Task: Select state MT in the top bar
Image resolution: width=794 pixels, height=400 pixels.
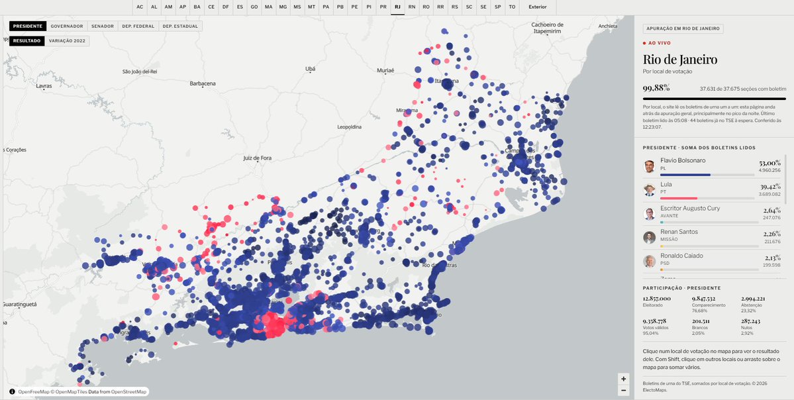Action: 311,7
